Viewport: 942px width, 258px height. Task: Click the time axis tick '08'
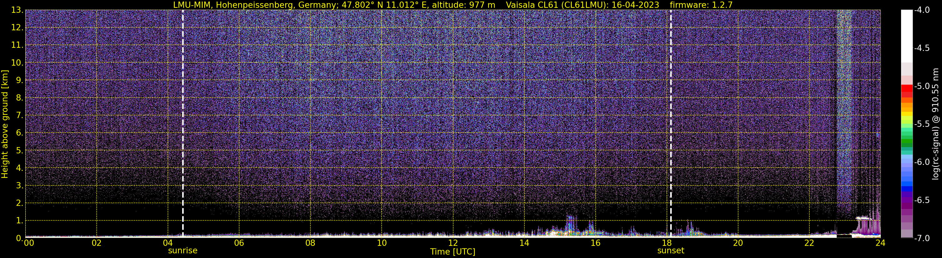311,243
